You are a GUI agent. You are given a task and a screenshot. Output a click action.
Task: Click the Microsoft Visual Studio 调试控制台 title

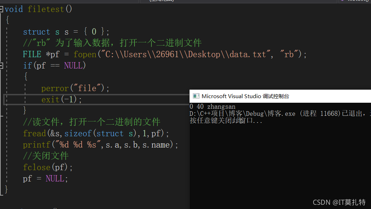pyautogui.click(x=245, y=96)
